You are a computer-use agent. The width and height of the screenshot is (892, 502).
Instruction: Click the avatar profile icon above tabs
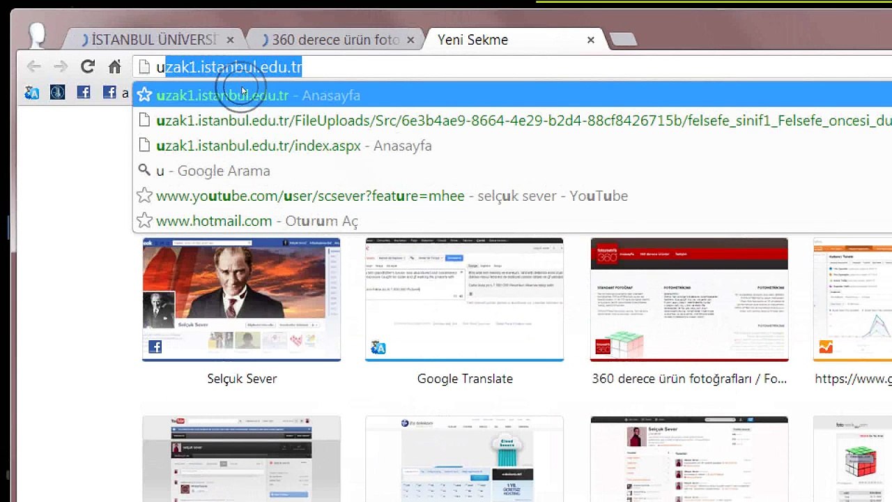point(37,35)
